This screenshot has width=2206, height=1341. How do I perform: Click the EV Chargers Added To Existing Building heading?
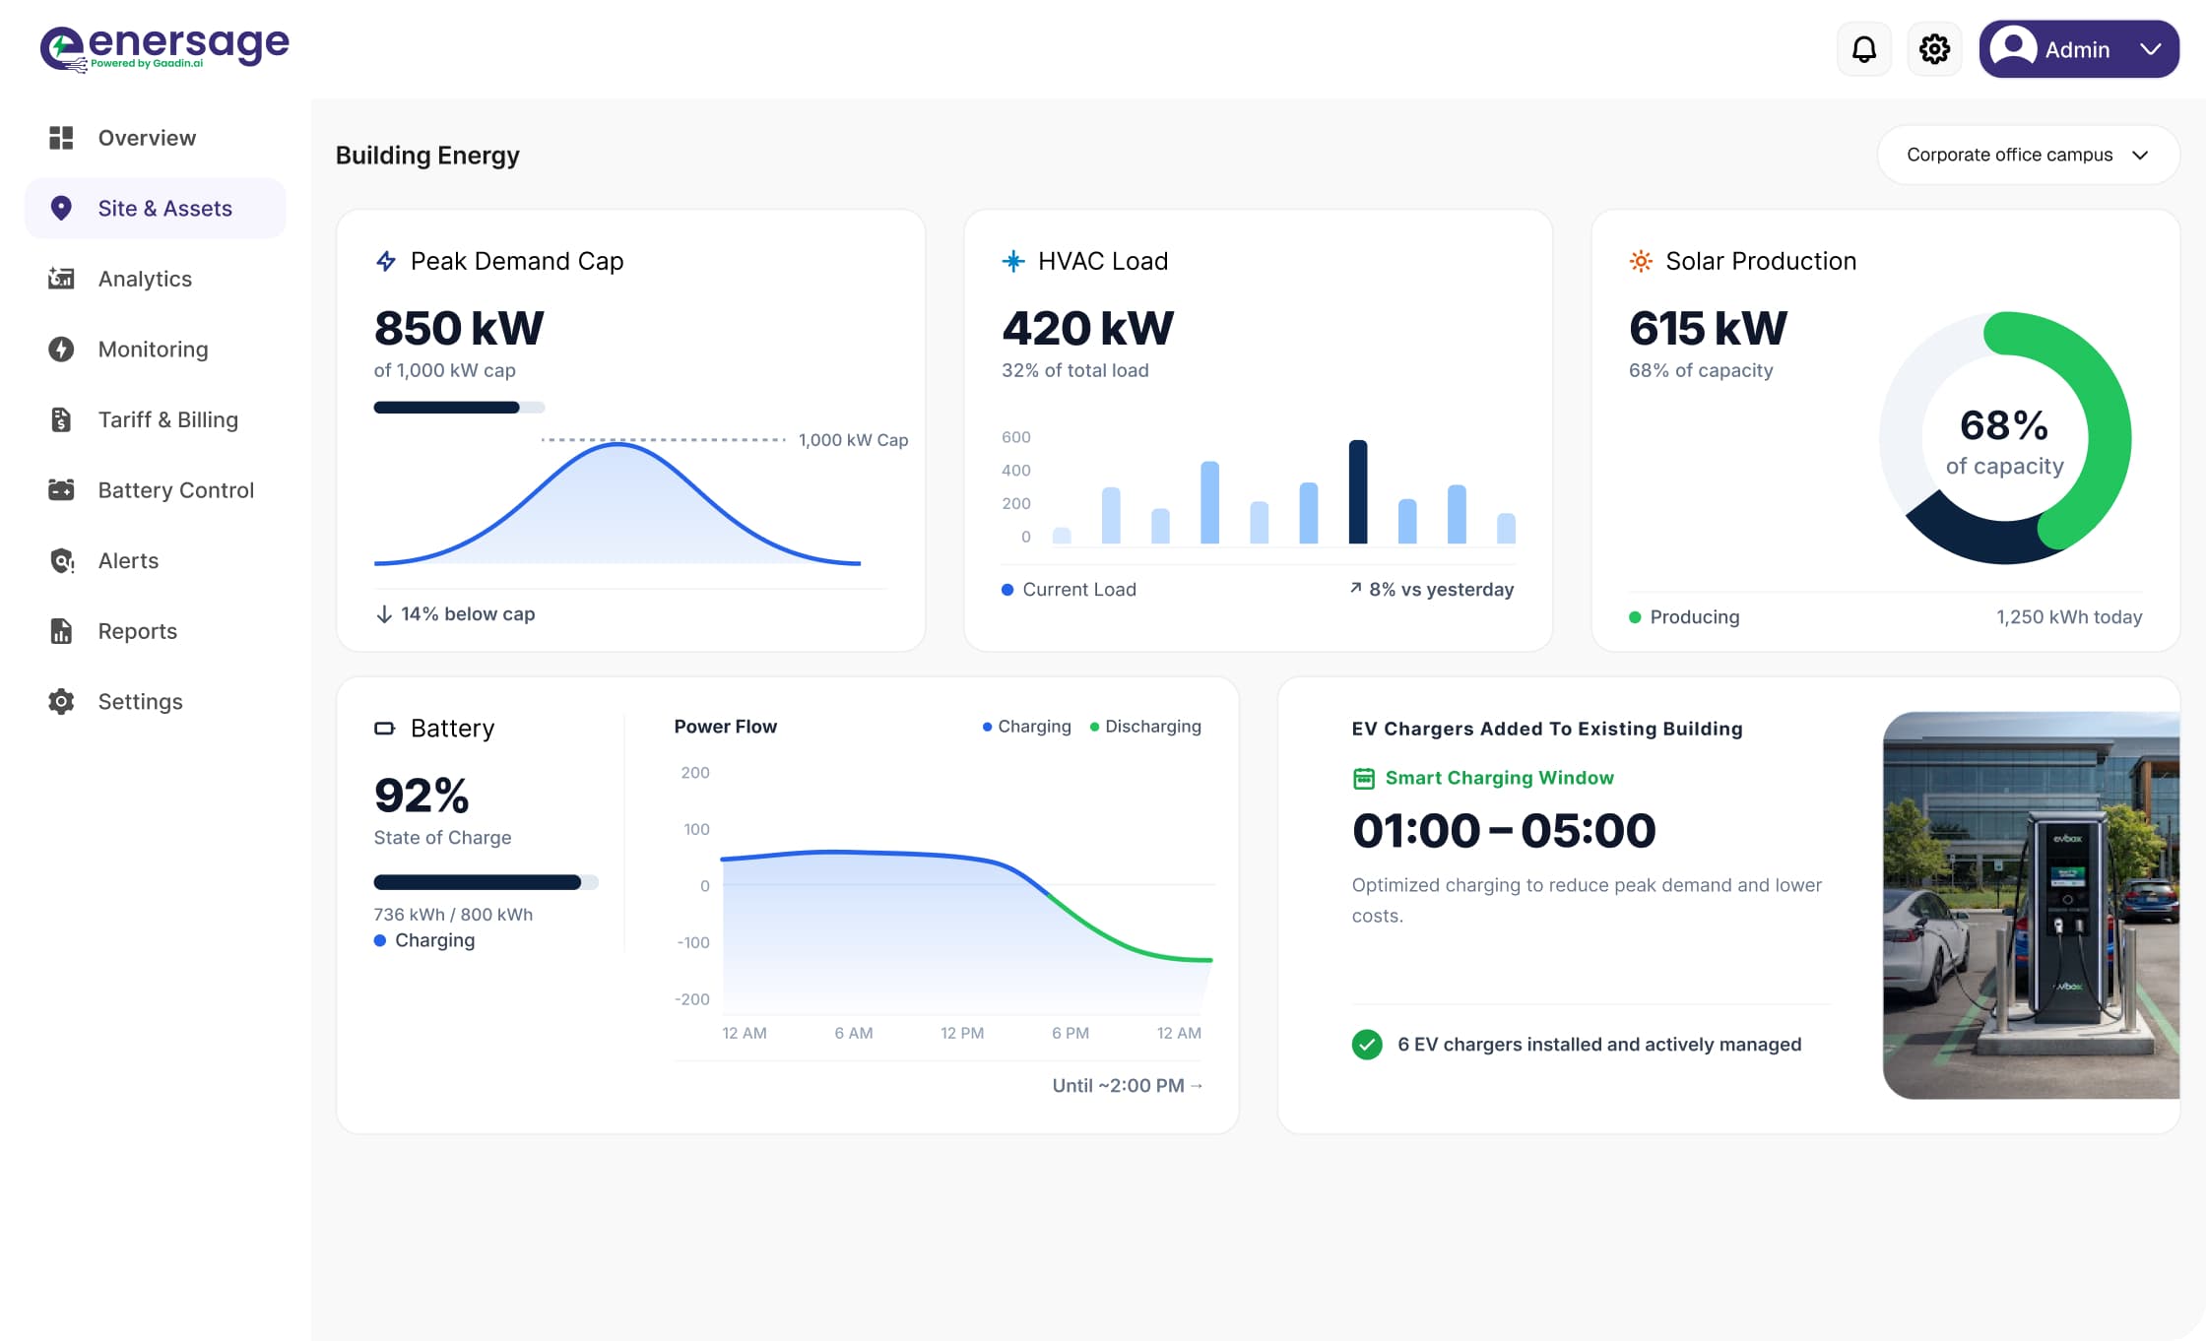click(x=1547, y=729)
